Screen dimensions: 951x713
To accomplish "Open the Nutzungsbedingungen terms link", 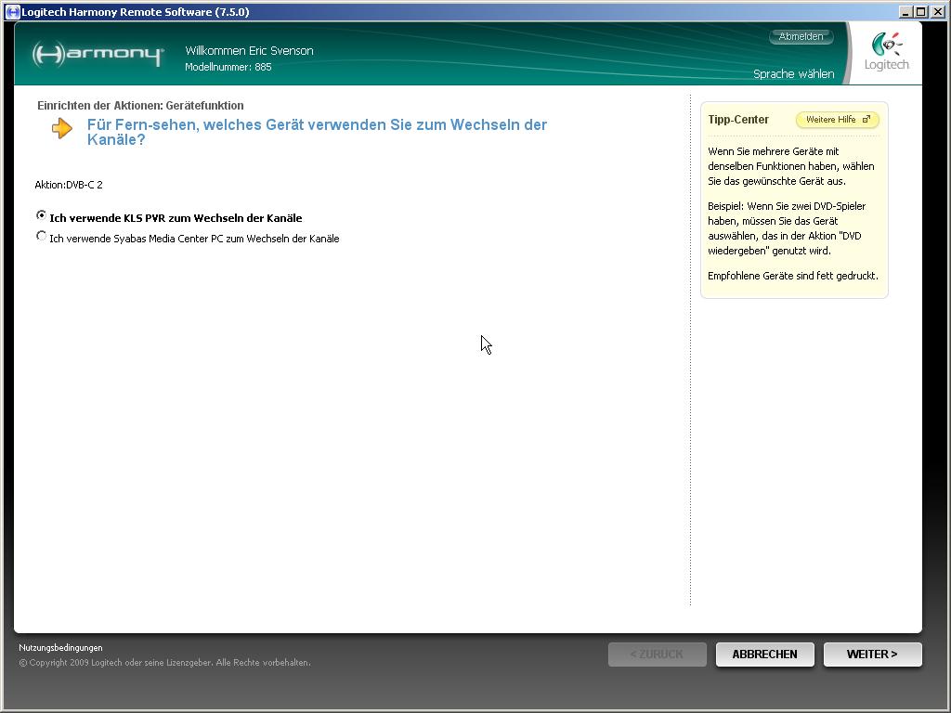I will [x=60, y=647].
